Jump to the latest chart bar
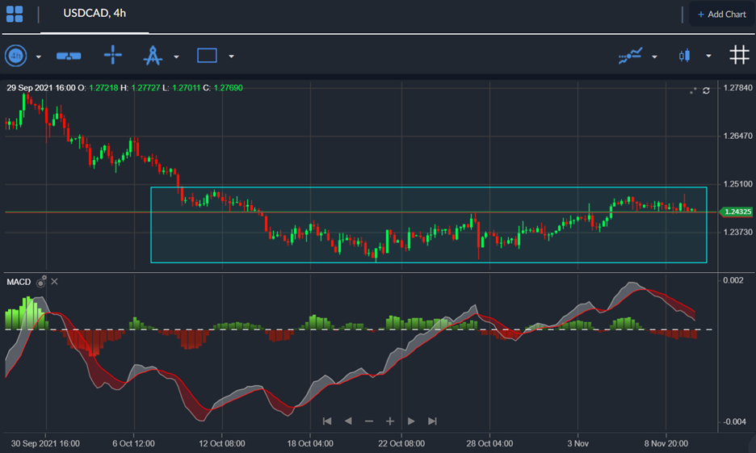This screenshot has height=453, width=756. 432,422
